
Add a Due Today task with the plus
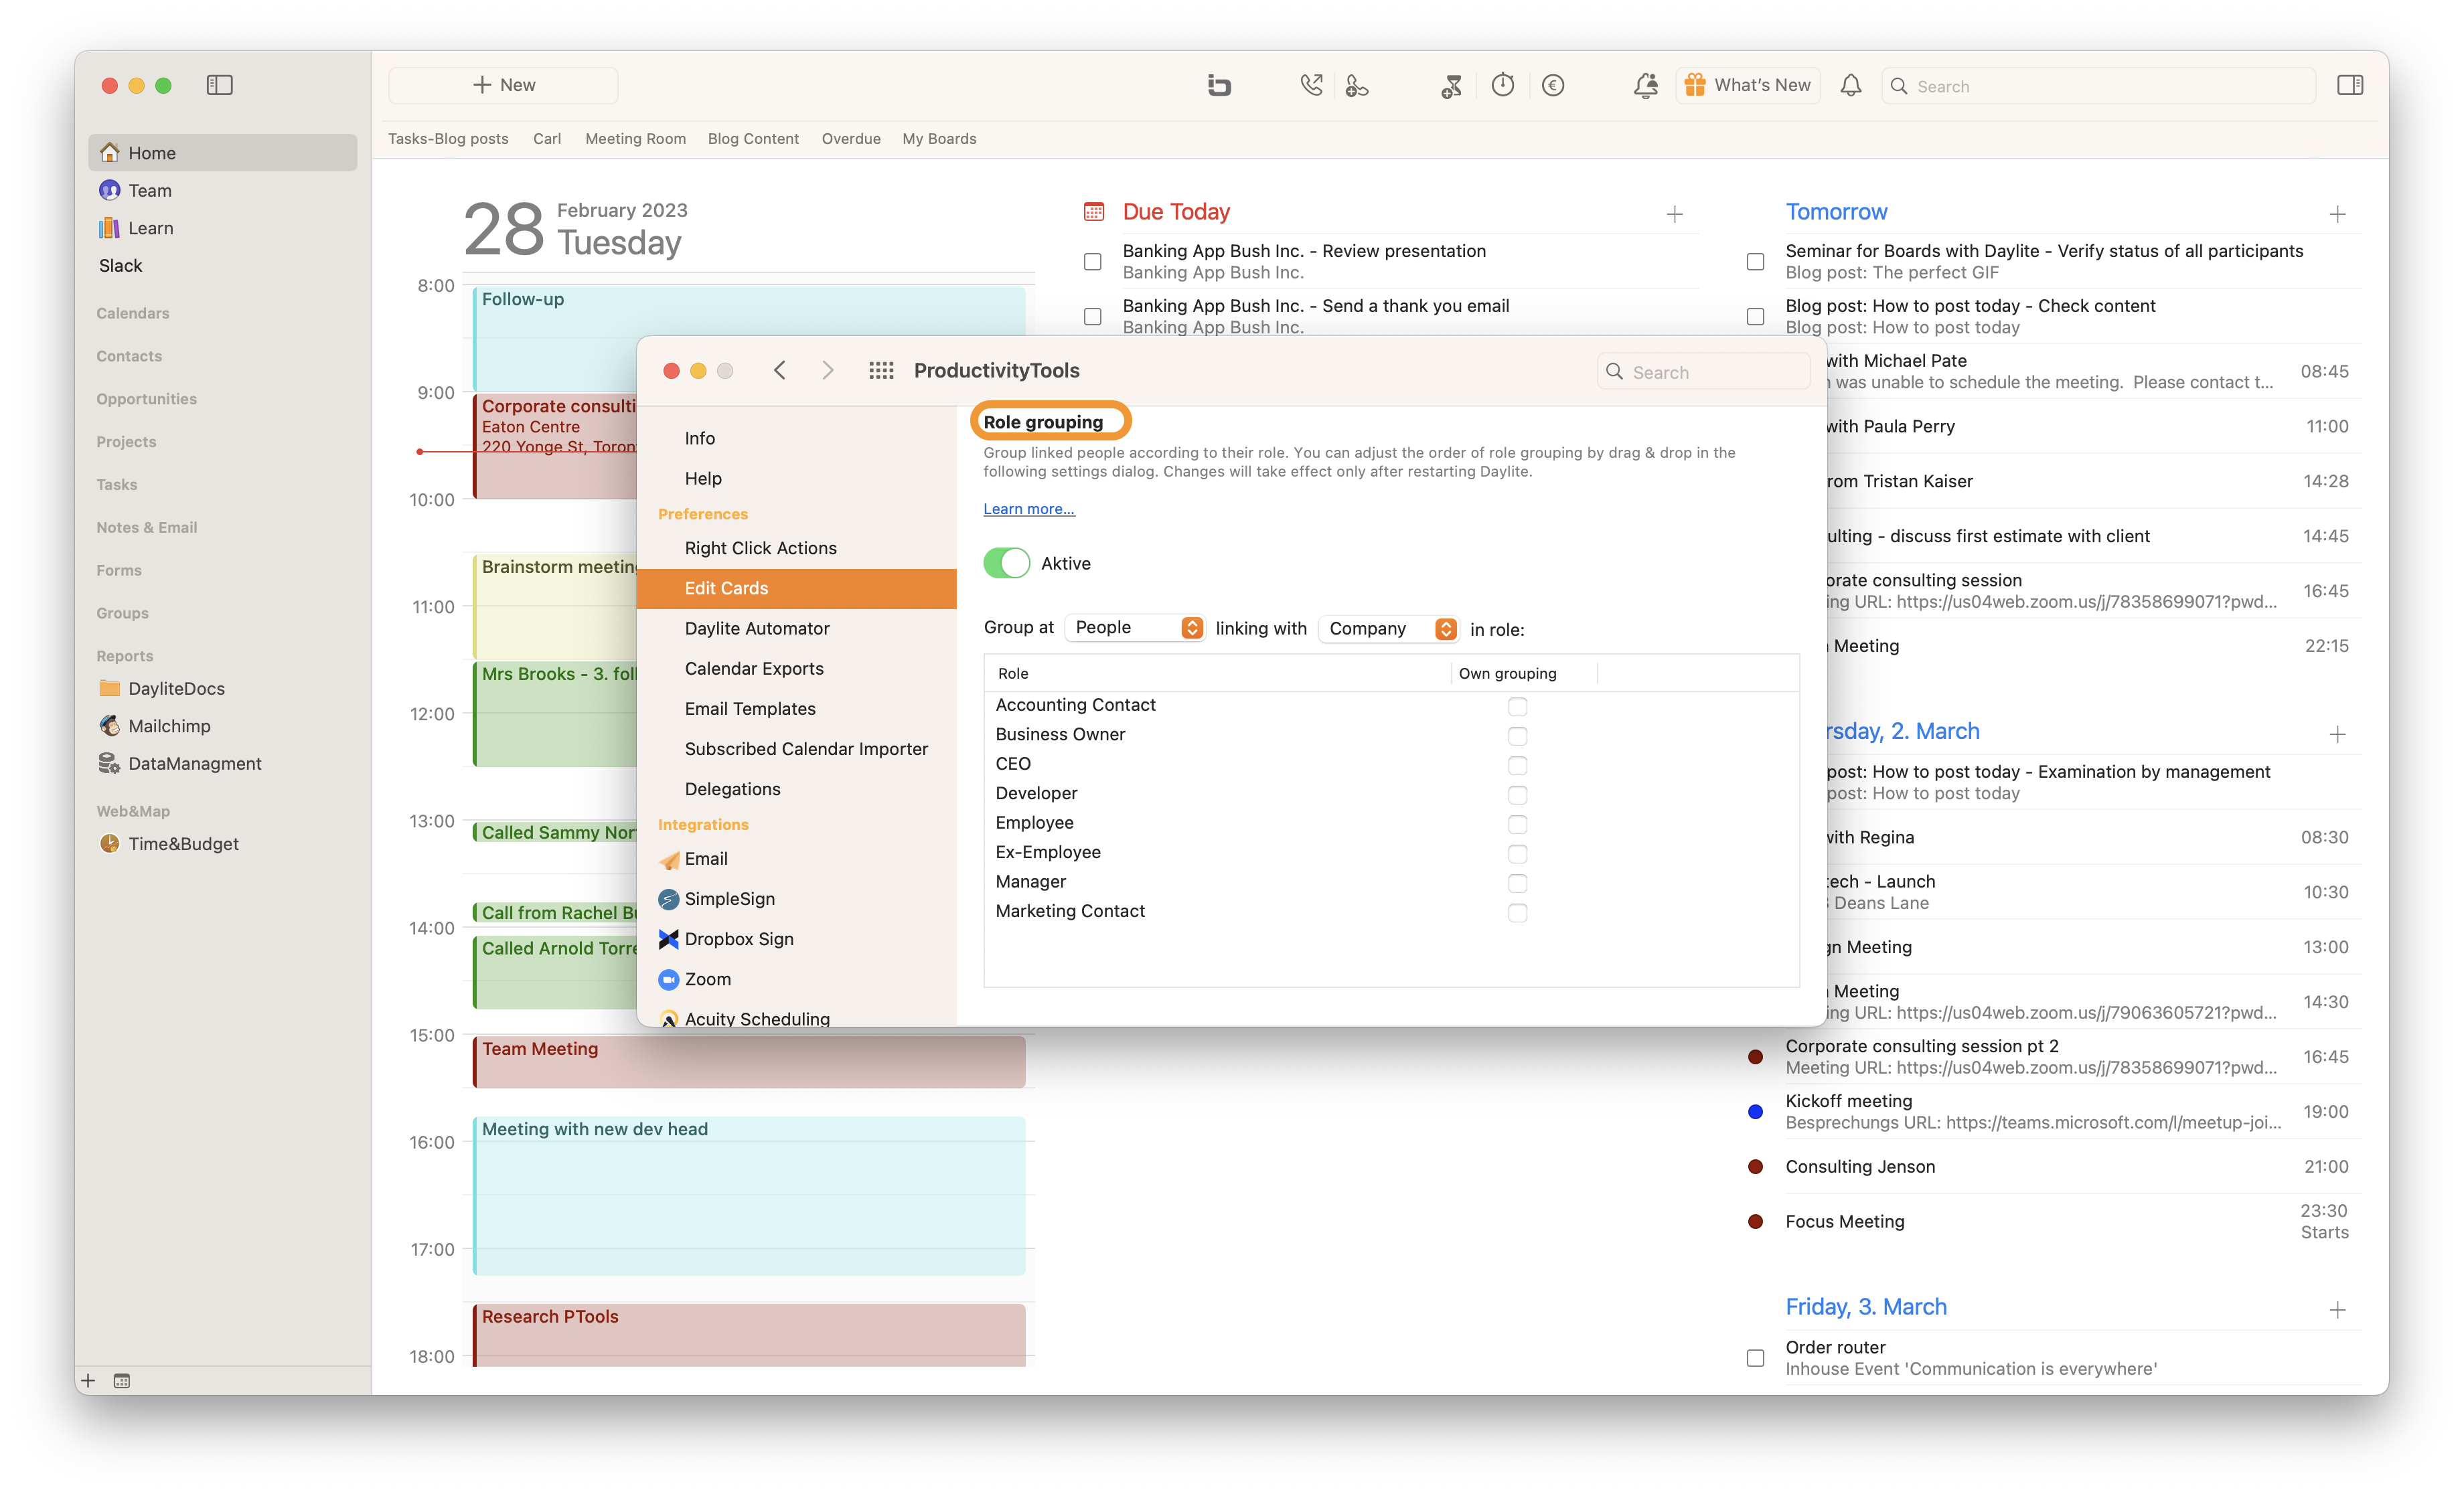point(1675,214)
